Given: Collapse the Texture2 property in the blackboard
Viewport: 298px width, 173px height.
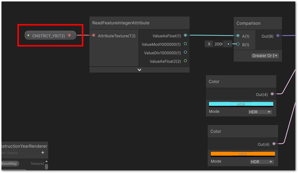Looking at the screenshot, I should coord(47,162).
